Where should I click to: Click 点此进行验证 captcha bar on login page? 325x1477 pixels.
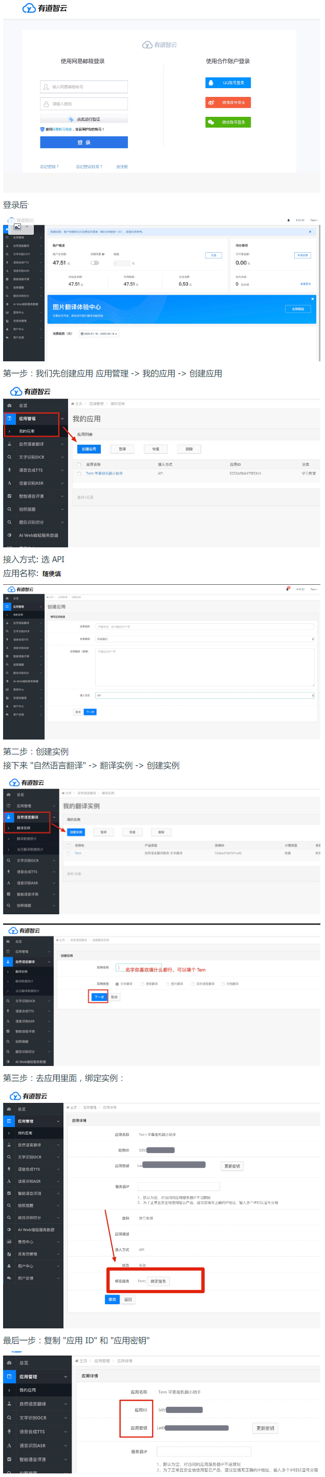pyautogui.click(x=83, y=119)
